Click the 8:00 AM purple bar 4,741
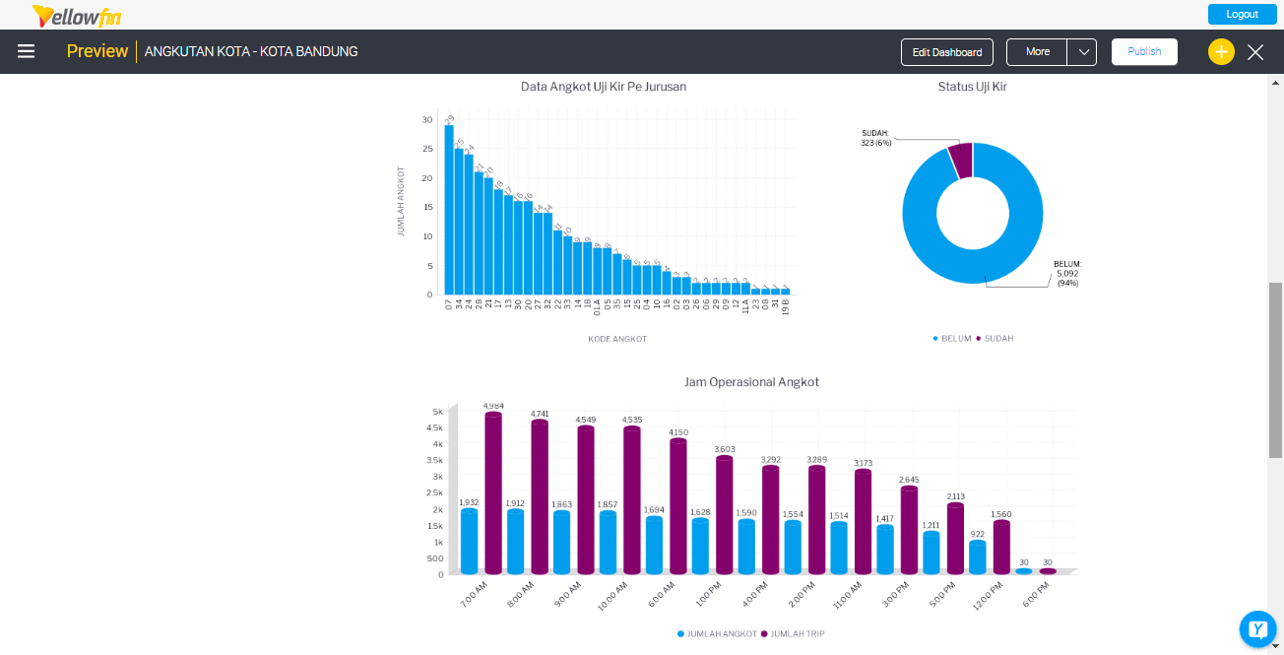This screenshot has width=1284, height=655. (x=540, y=496)
